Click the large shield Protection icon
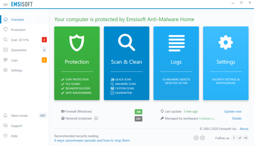Image resolution: width=254 pixels, height=146 pixels. pyautogui.click(x=77, y=43)
